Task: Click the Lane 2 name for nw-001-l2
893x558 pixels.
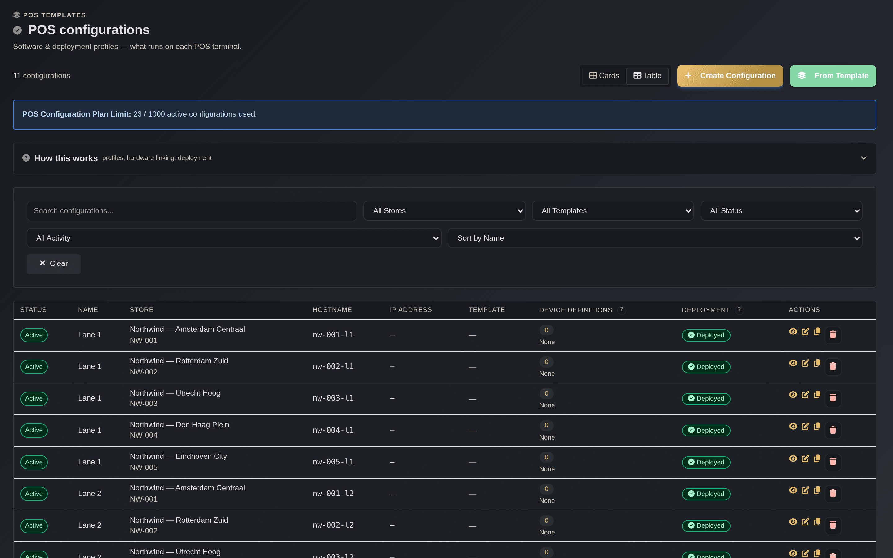Action: click(x=90, y=494)
